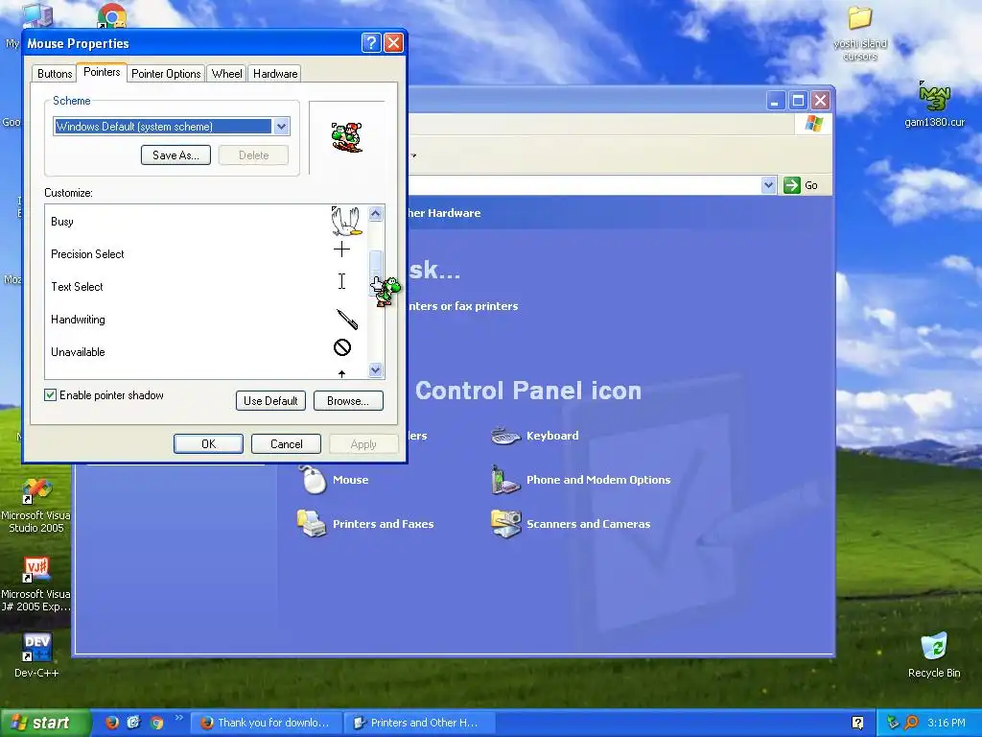Launch Firefox from the quick launch bar
982x737 pixels.
click(112, 723)
